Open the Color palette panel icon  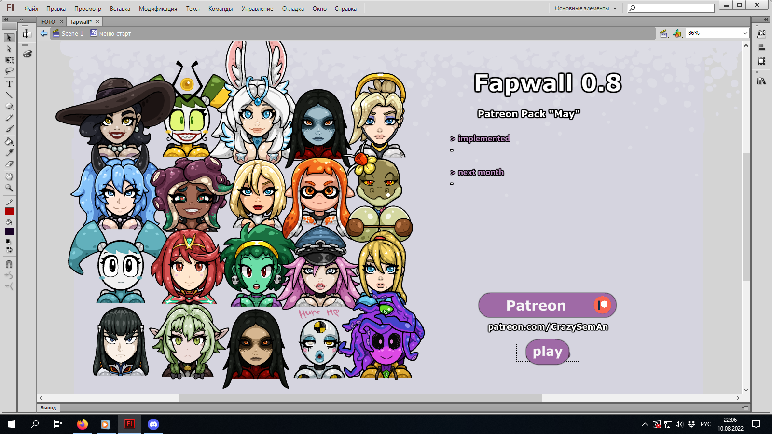click(x=28, y=54)
